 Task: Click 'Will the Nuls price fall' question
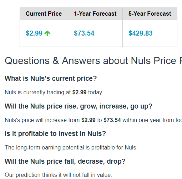65,162
